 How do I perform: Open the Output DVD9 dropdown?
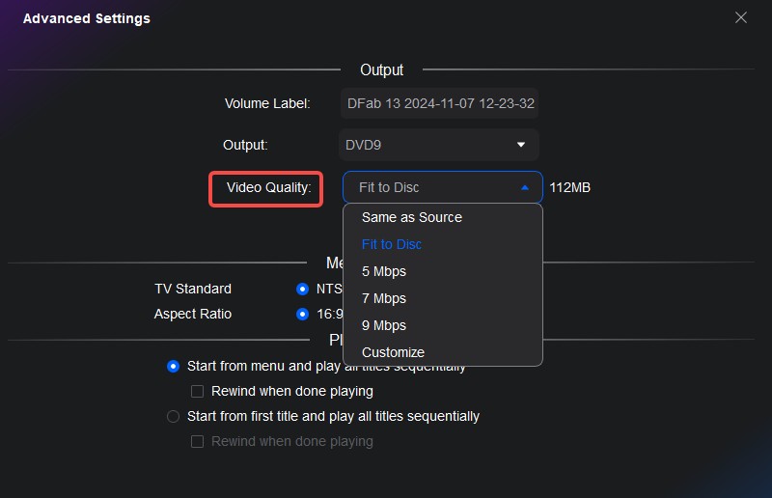tap(438, 145)
